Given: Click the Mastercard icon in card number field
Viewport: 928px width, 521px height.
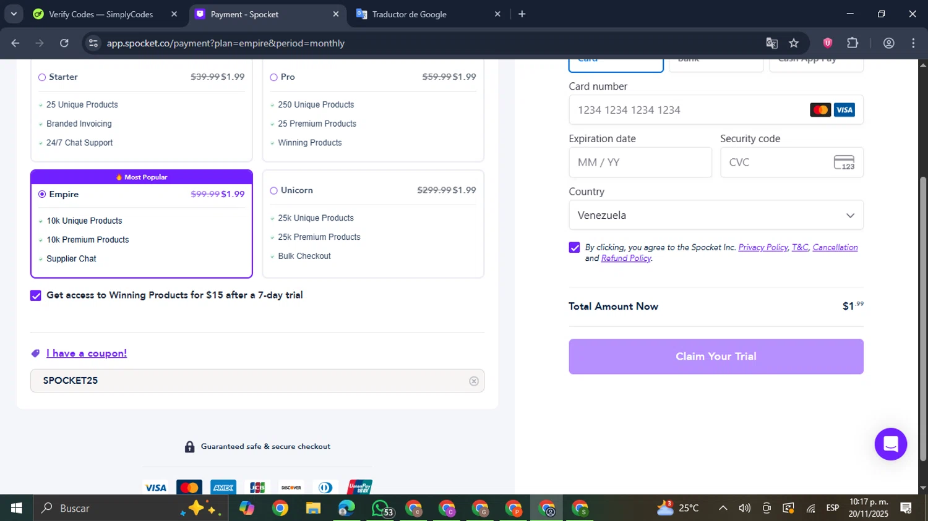Looking at the screenshot, I should pos(820,110).
